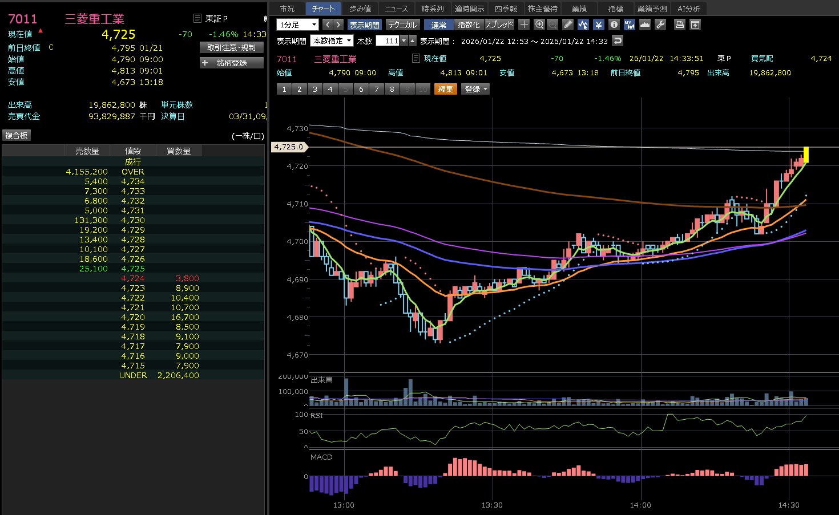Viewport: 839px width, 515px height.
Task: Click the orange 編集 button
Action: (445, 89)
